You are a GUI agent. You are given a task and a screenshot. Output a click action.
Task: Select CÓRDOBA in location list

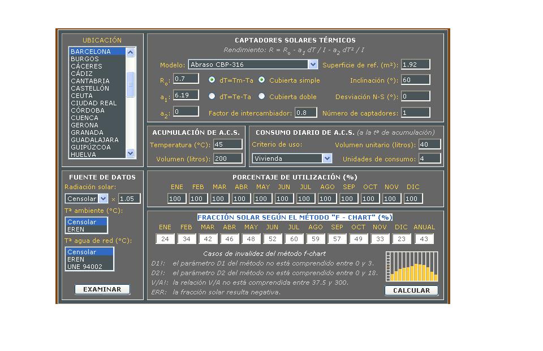pos(97,110)
